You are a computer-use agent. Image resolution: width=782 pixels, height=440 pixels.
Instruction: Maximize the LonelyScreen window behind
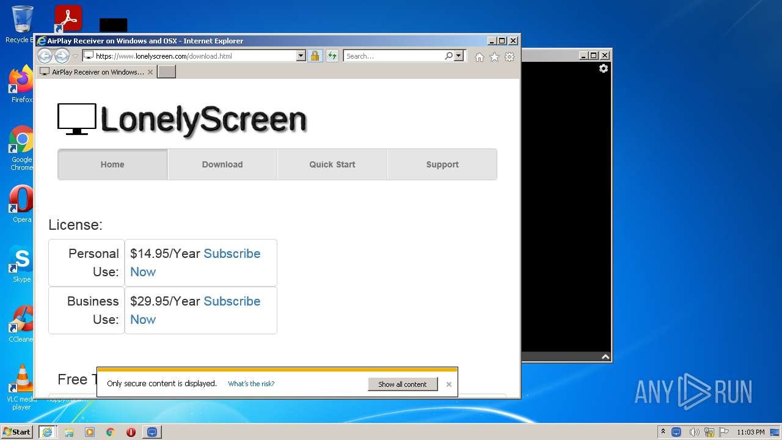pyautogui.click(x=593, y=56)
